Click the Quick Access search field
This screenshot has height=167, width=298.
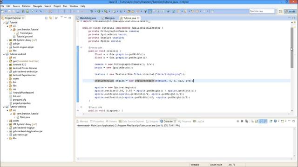[x=262, y=11]
